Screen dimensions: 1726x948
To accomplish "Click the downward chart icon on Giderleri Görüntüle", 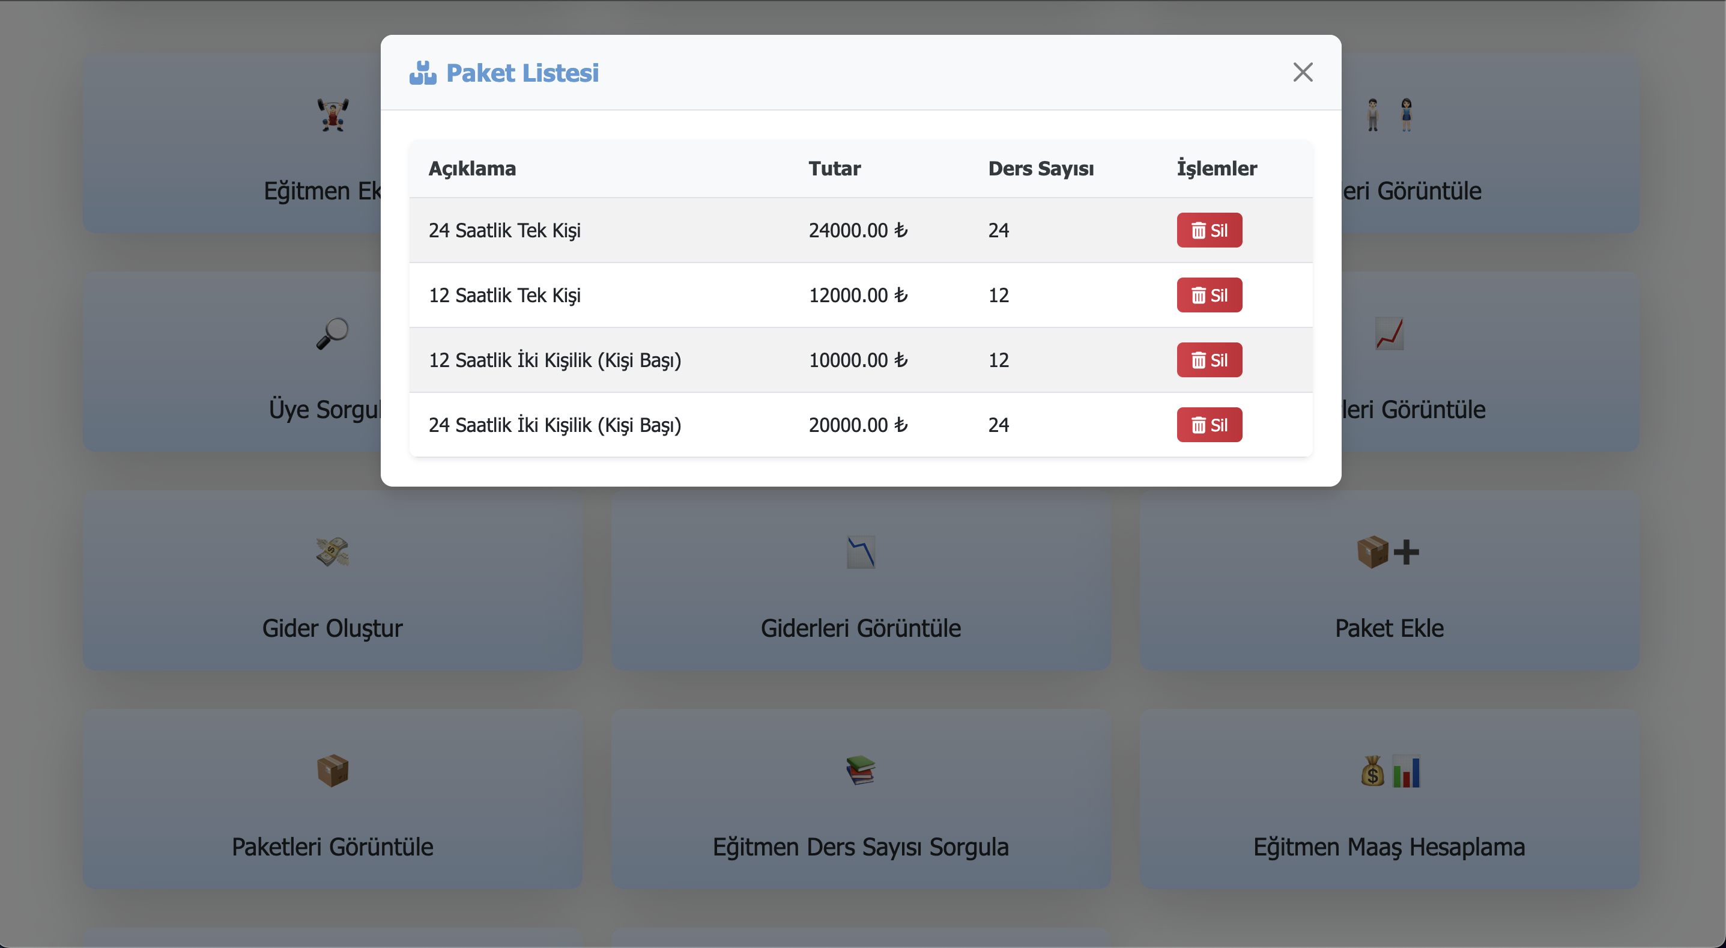I will tap(861, 551).
